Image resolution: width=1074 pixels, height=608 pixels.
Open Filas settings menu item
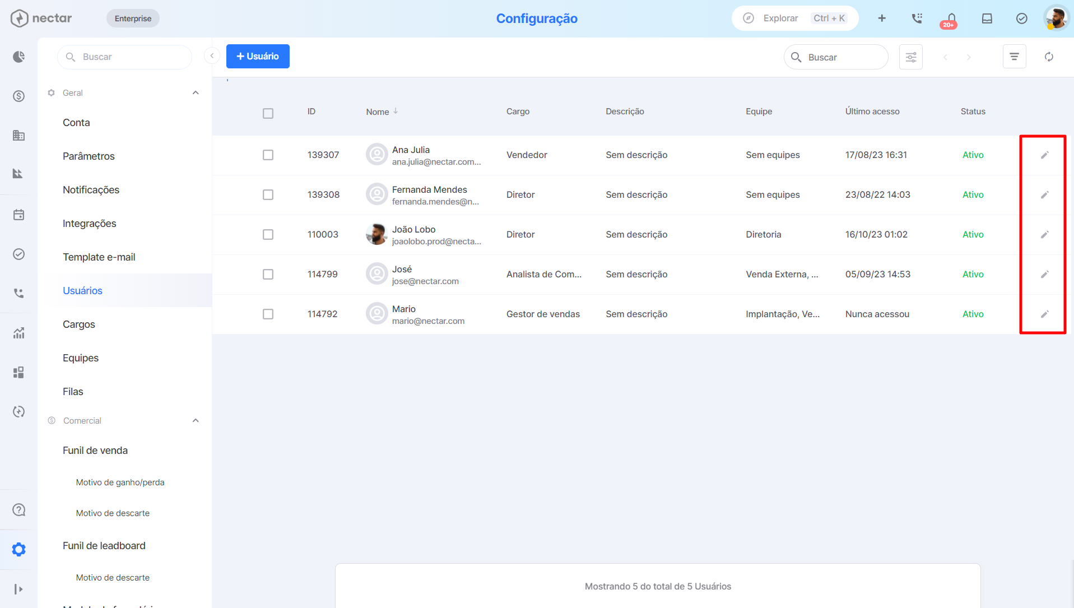tap(73, 391)
